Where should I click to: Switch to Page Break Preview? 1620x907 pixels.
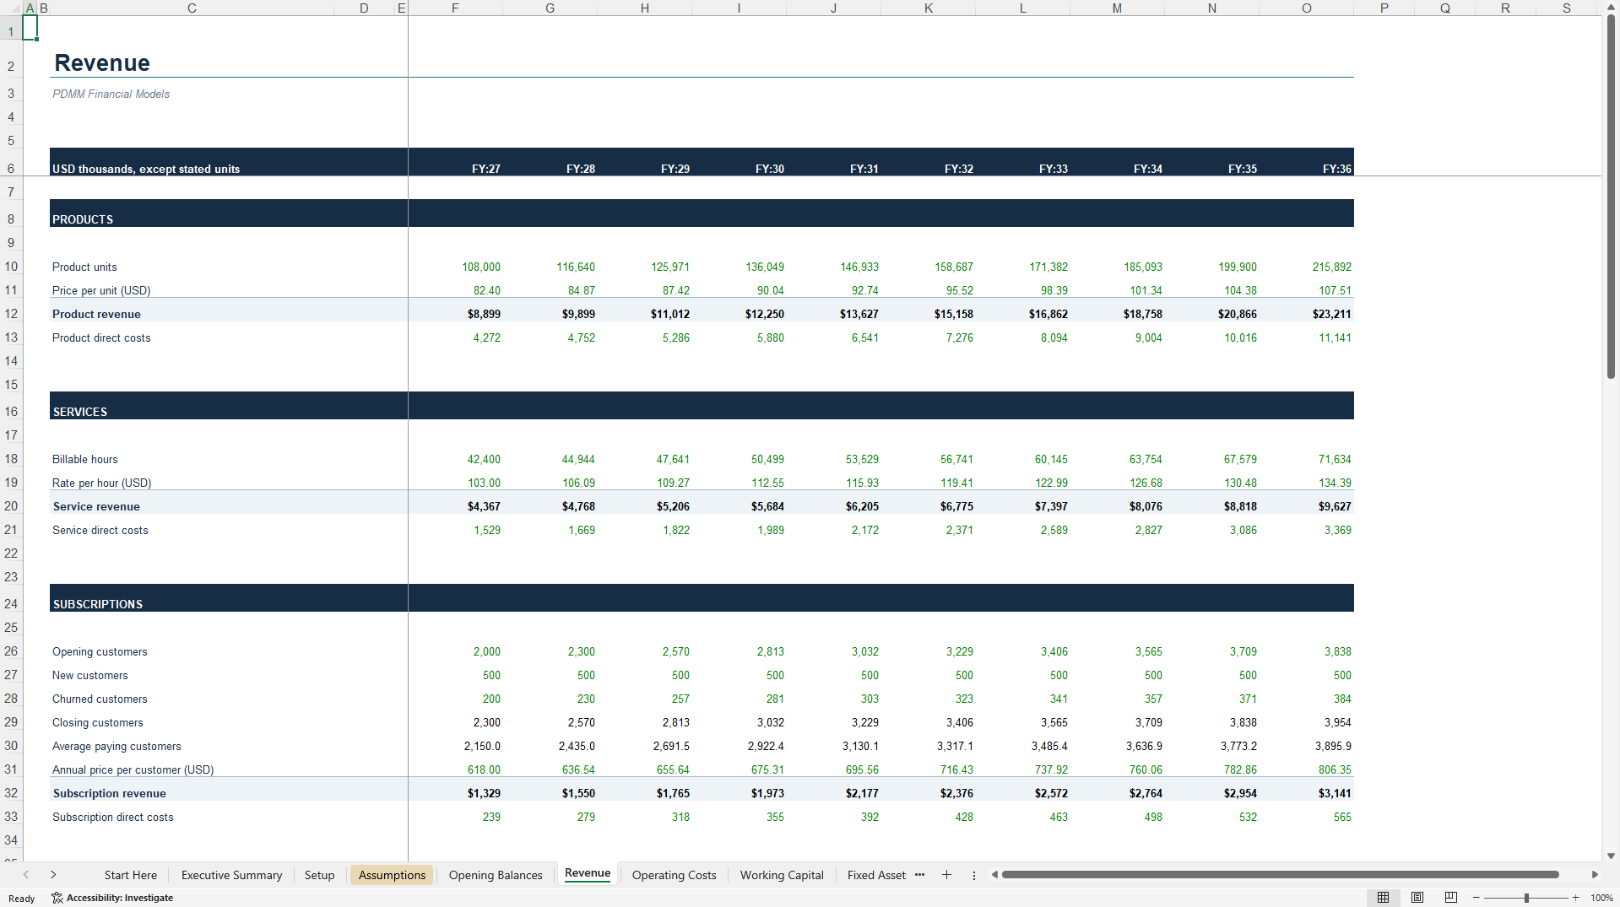click(1450, 898)
